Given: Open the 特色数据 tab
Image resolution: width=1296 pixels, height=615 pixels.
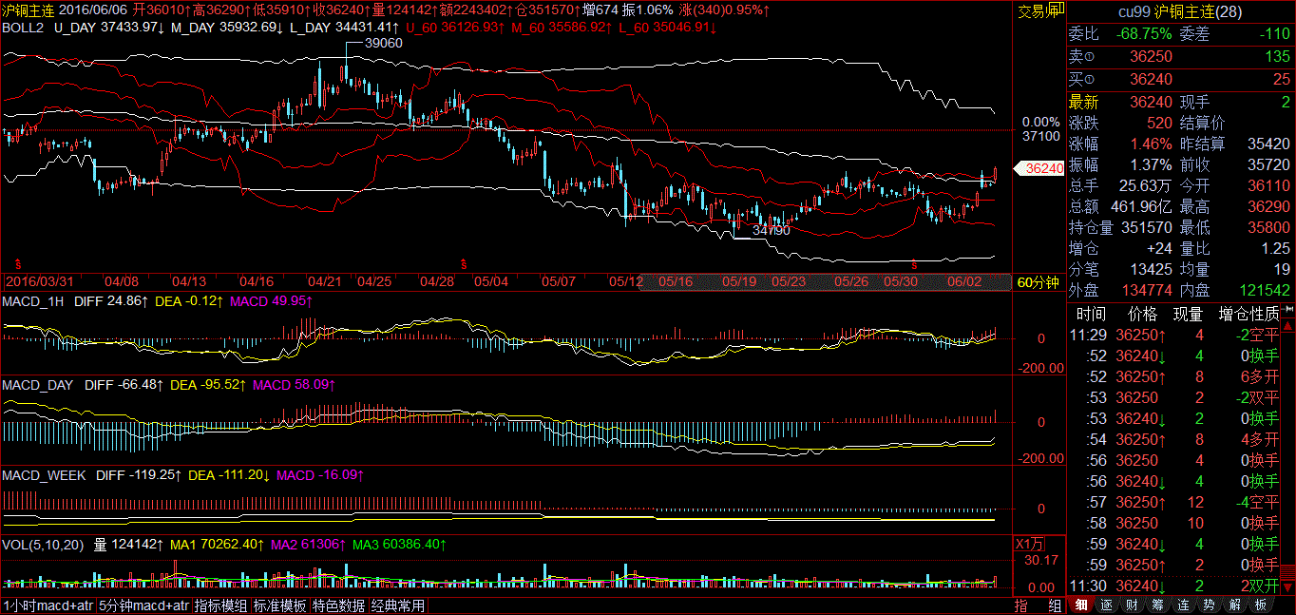Looking at the screenshot, I should [339, 605].
